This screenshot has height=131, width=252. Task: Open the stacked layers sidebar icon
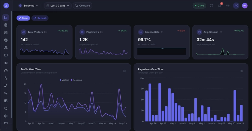(6, 32)
